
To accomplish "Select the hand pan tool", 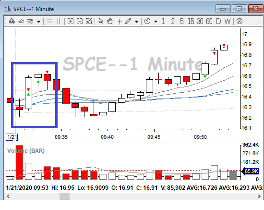I will pos(110,21).
